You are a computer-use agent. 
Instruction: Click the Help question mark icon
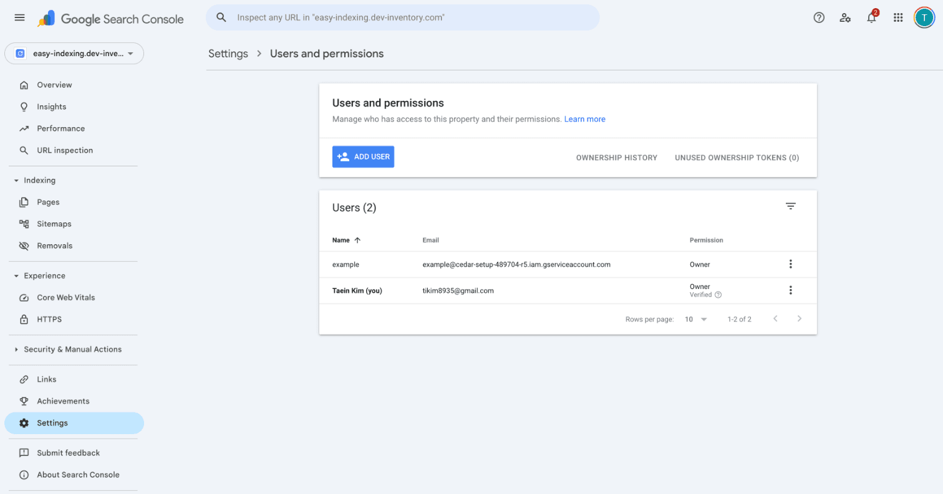(819, 18)
